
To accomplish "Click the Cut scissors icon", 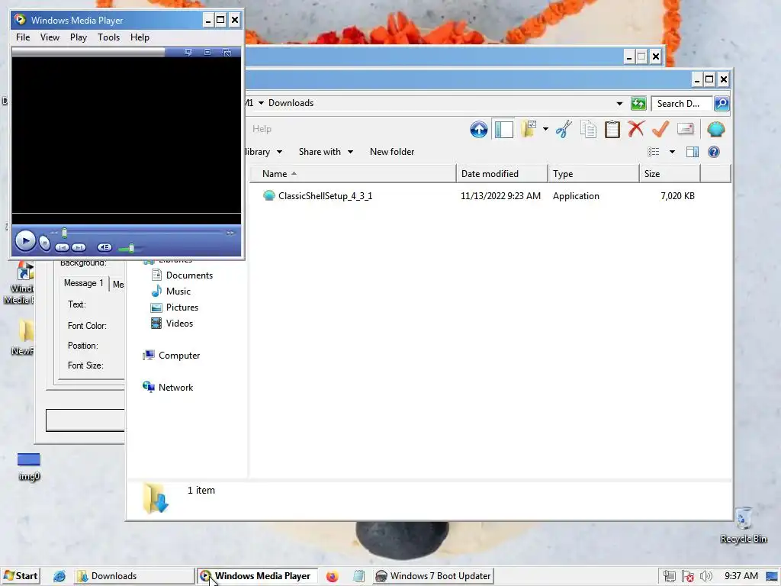I will point(564,129).
